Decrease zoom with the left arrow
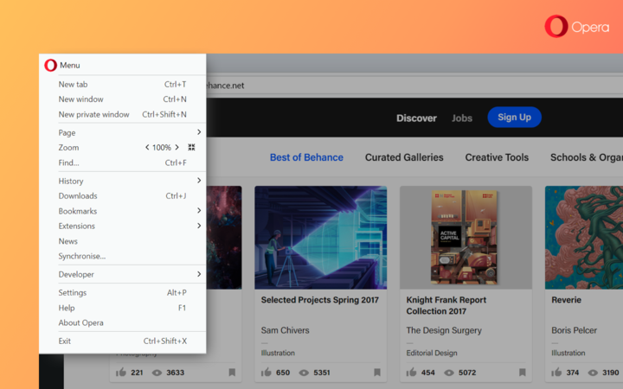623x389 pixels. [x=147, y=148]
